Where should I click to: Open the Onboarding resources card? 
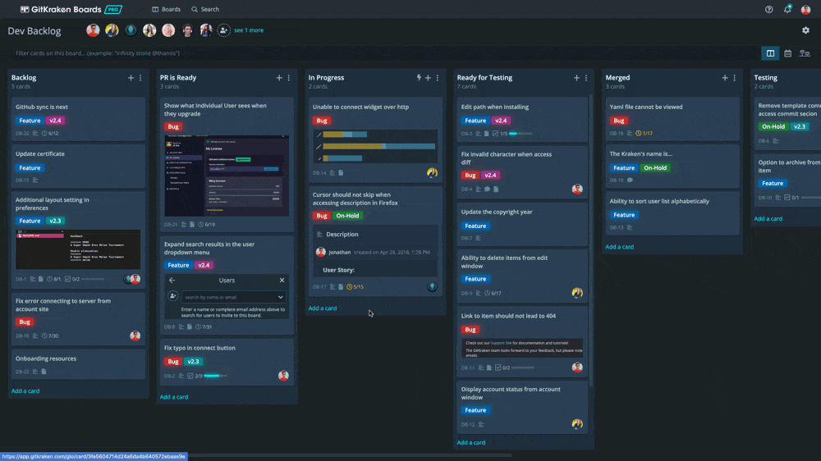coord(78,364)
